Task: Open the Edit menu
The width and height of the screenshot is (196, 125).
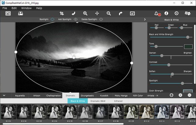Action: coord(14,8)
